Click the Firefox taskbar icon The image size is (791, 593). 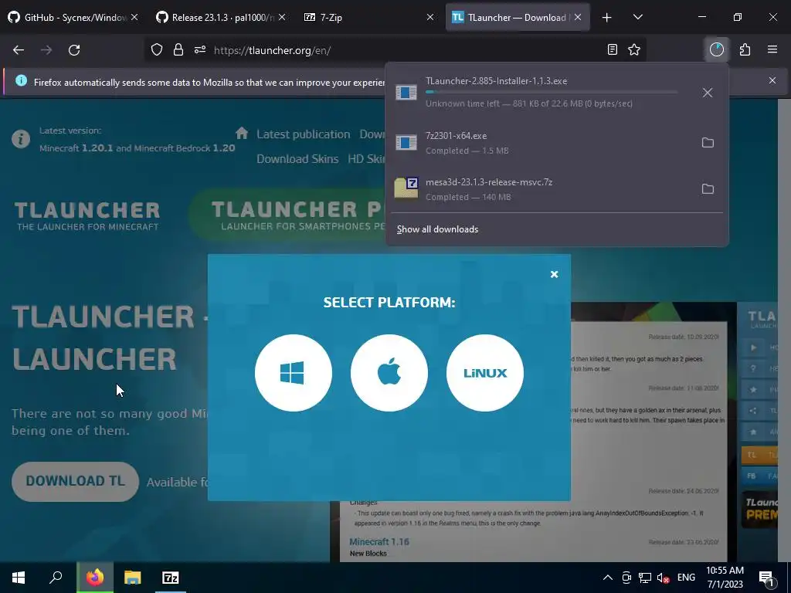(95, 578)
